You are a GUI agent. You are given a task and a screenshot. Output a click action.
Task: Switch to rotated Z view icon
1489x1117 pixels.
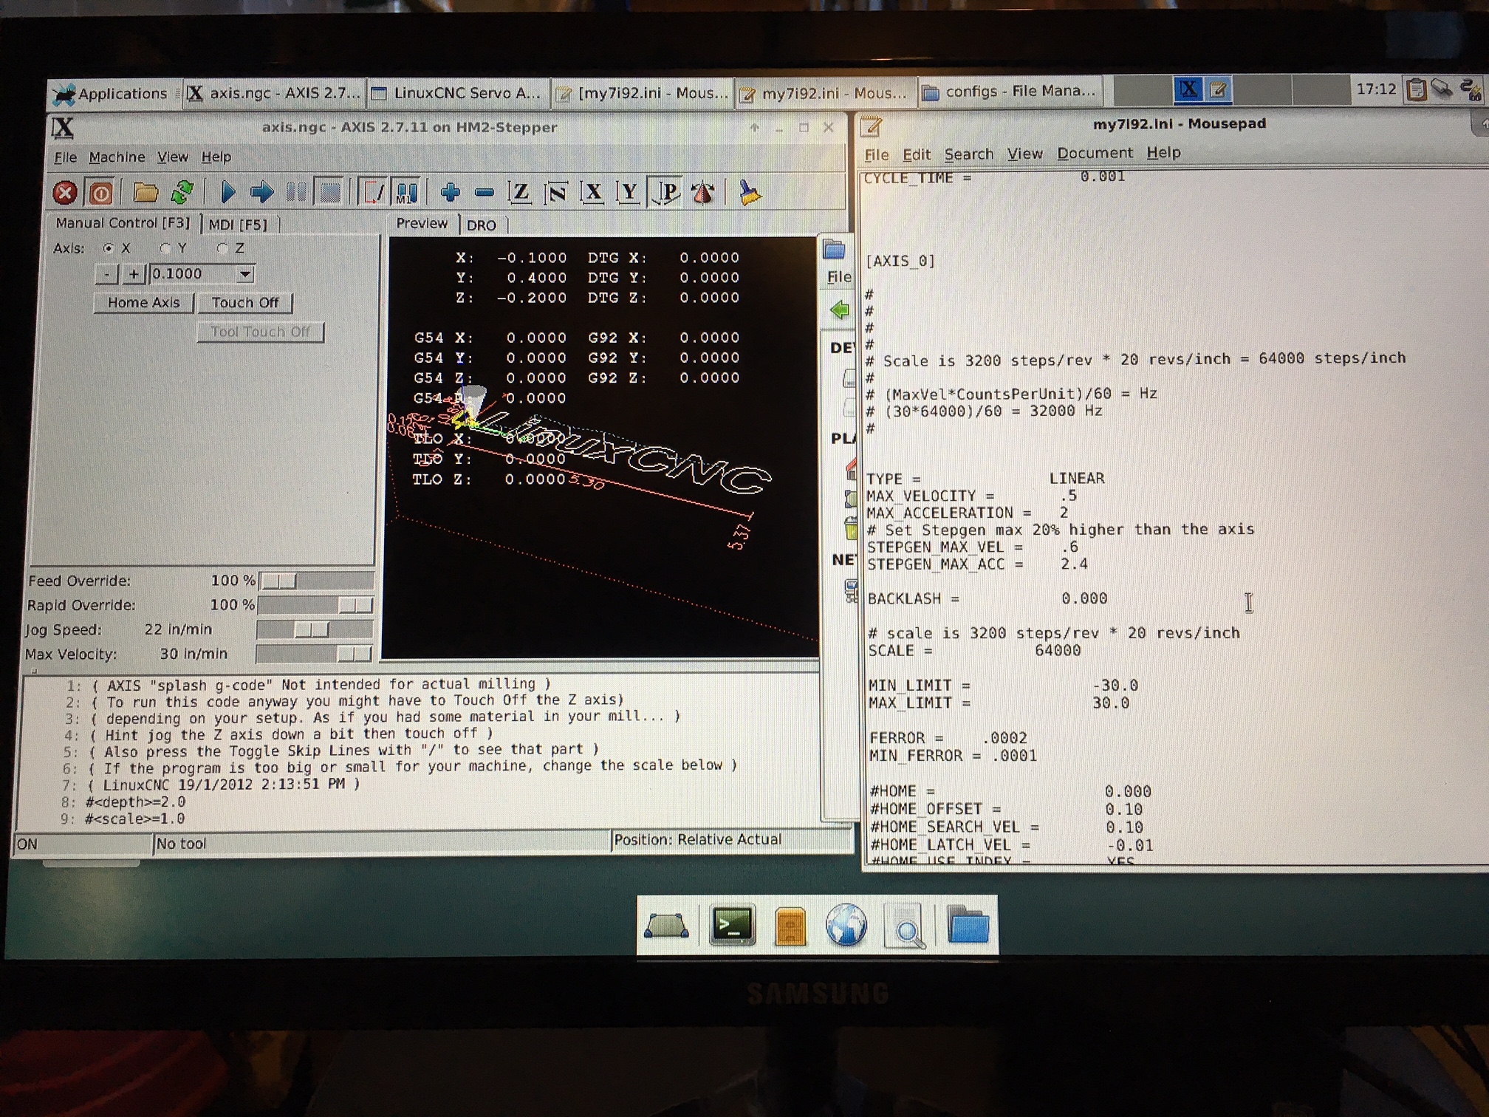point(555,193)
